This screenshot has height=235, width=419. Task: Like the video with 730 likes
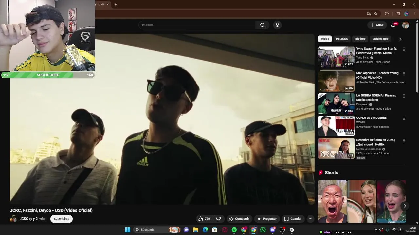click(204, 219)
